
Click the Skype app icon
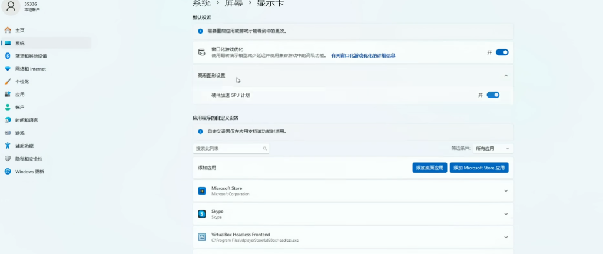(x=201, y=214)
